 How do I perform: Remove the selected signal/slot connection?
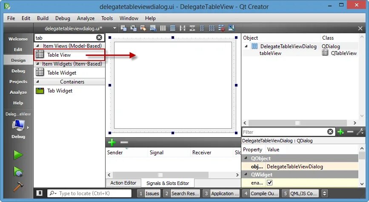click(x=124, y=142)
